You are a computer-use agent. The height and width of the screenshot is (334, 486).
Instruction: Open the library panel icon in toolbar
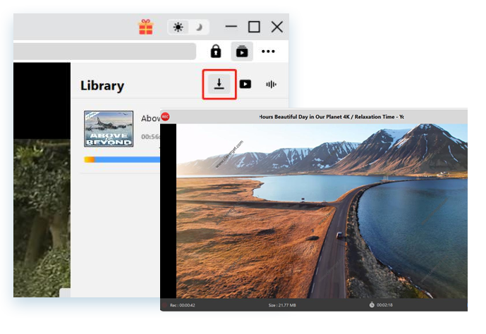pyautogui.click(x=242, y=51)
